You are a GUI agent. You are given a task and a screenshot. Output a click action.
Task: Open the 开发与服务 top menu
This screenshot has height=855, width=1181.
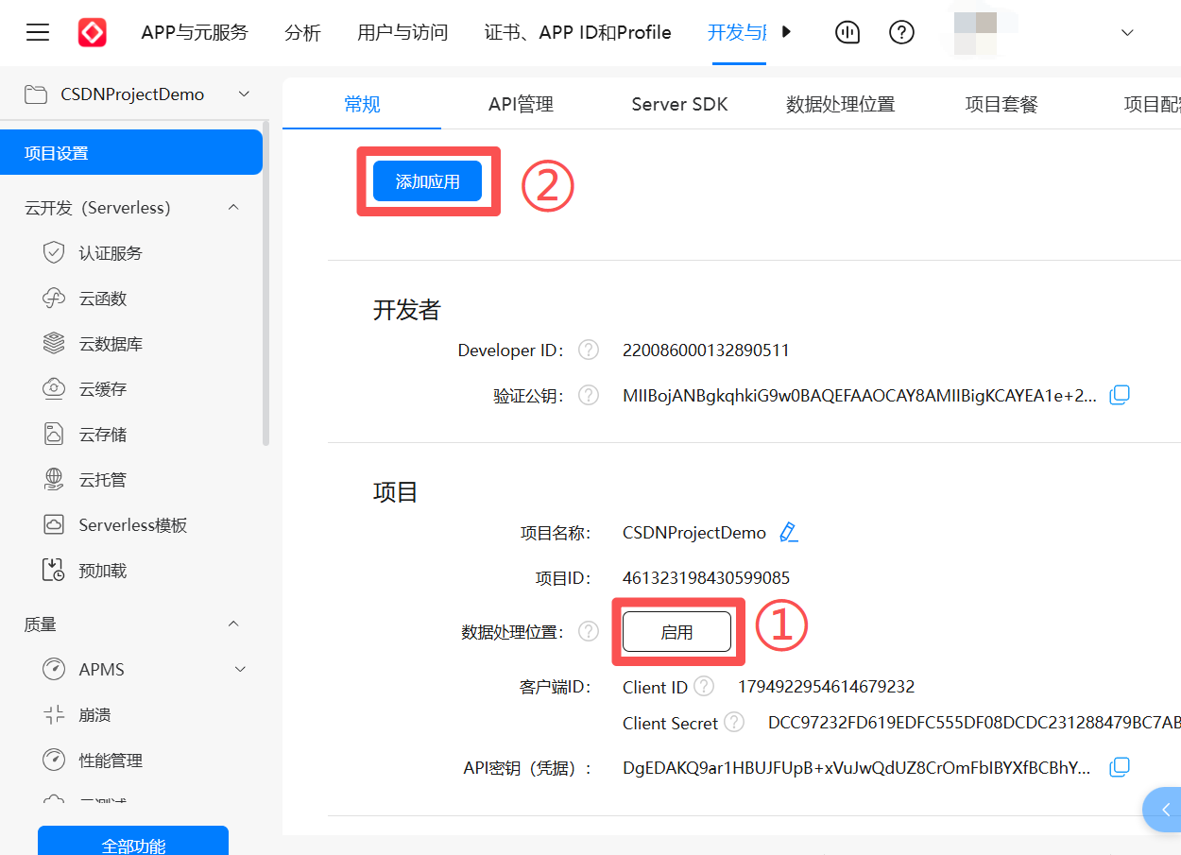point(737,33)
